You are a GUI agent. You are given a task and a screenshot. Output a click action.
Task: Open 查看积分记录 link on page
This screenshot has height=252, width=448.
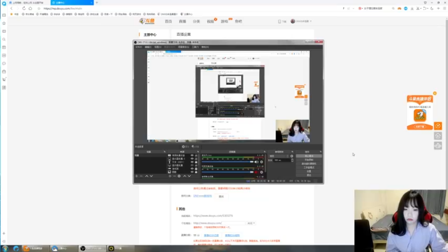click(x=211, y=235)
